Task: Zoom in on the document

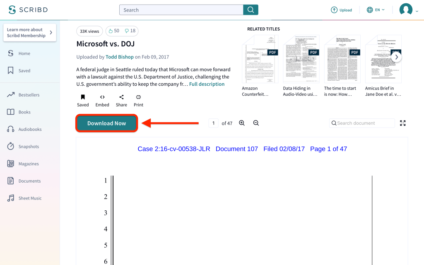Action: click(242, 123)
